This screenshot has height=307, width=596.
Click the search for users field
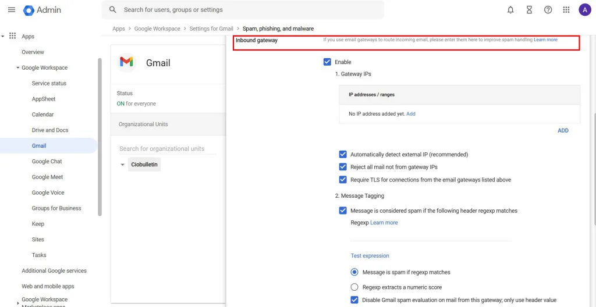point(244,10)
